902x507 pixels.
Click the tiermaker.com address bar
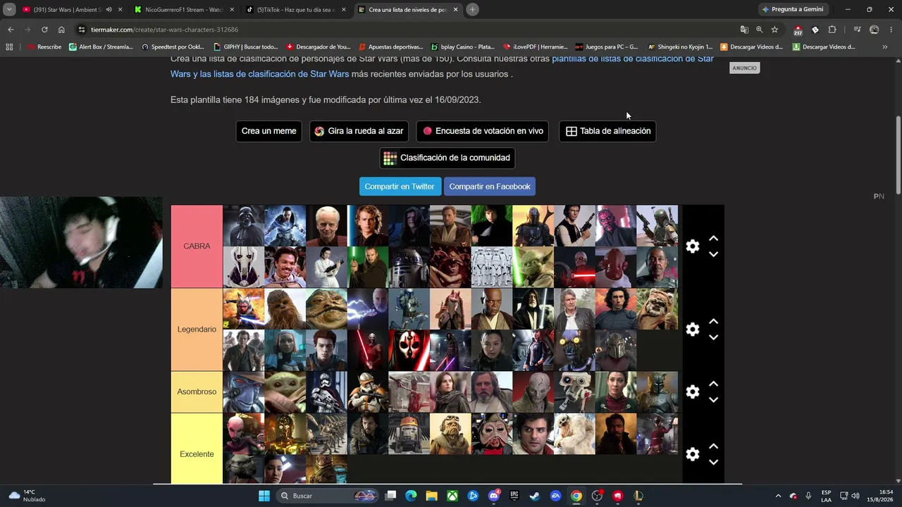click(x=405, y=30)
